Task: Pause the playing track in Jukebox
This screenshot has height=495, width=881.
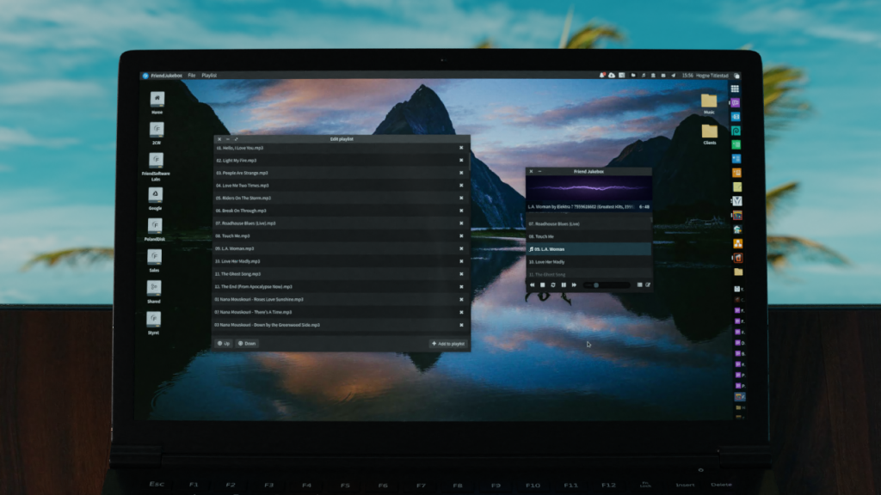Action: point(564,285)
